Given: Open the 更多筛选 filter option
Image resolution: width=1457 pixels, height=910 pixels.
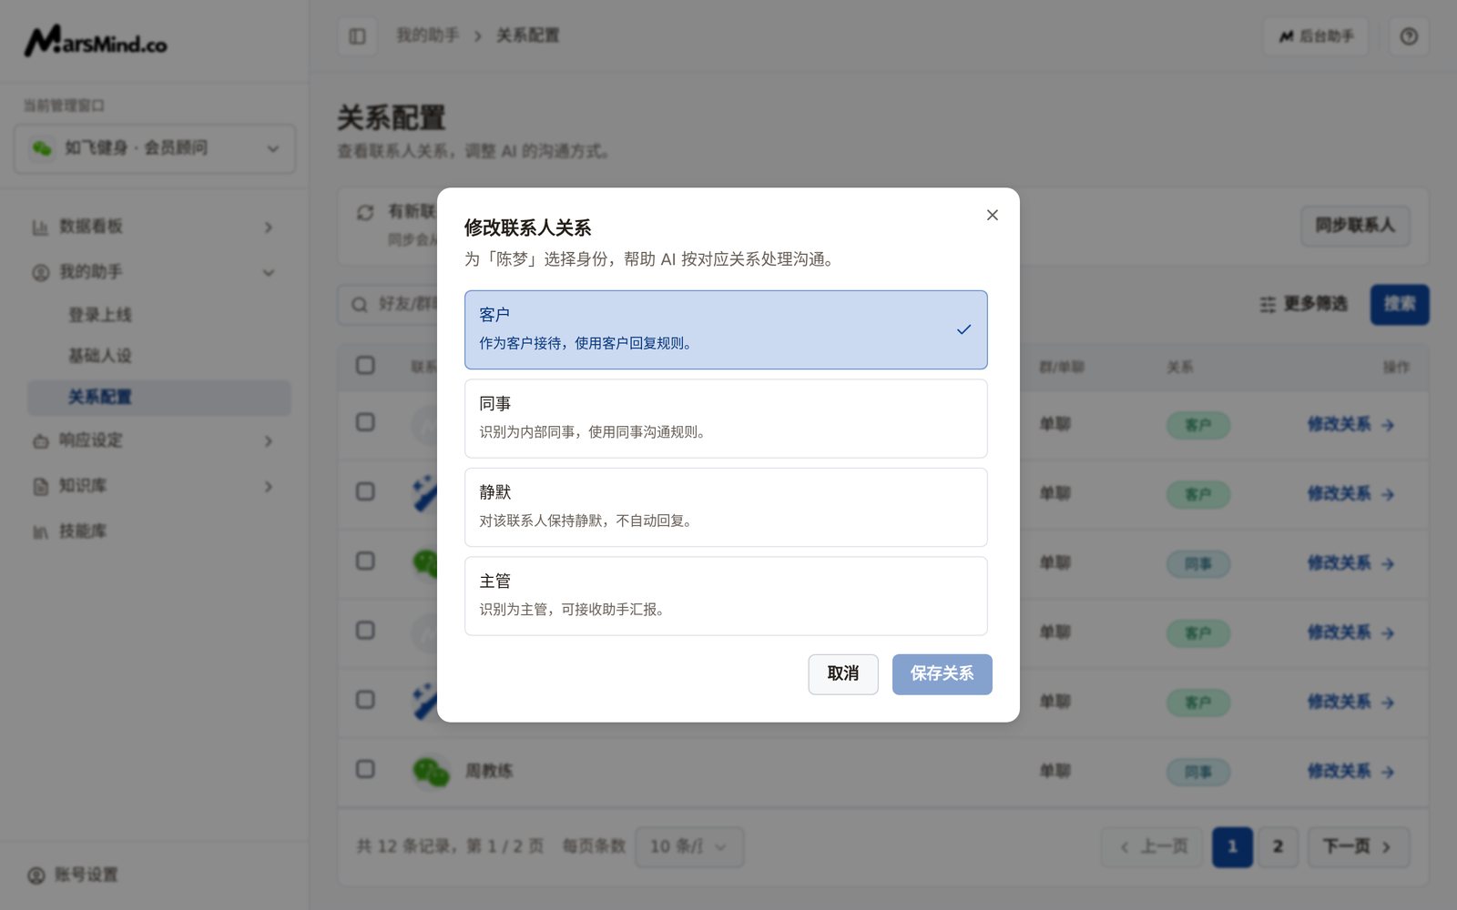Looking at the screenshot, I should pos(1303,304).
